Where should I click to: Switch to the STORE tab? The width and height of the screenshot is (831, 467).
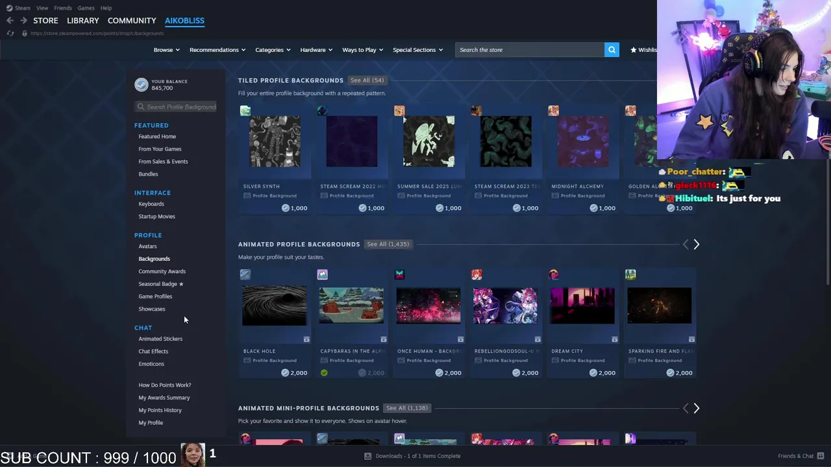pos(45,21)
